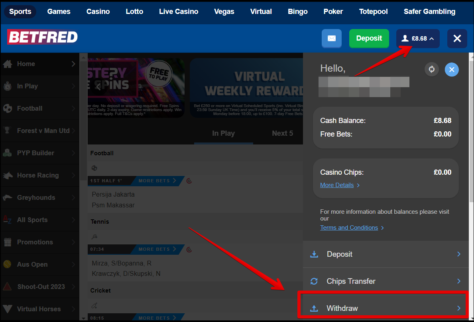
Task: Click the sidebar scrollbar up arrow
Action: pos(83,57)
